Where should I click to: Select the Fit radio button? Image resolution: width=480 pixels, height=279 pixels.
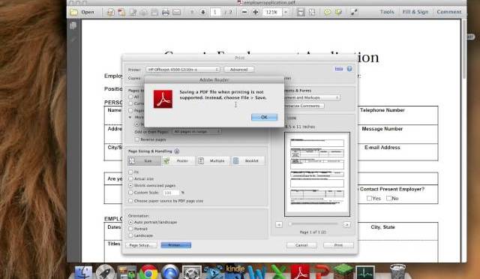click(x=130, y=172)
